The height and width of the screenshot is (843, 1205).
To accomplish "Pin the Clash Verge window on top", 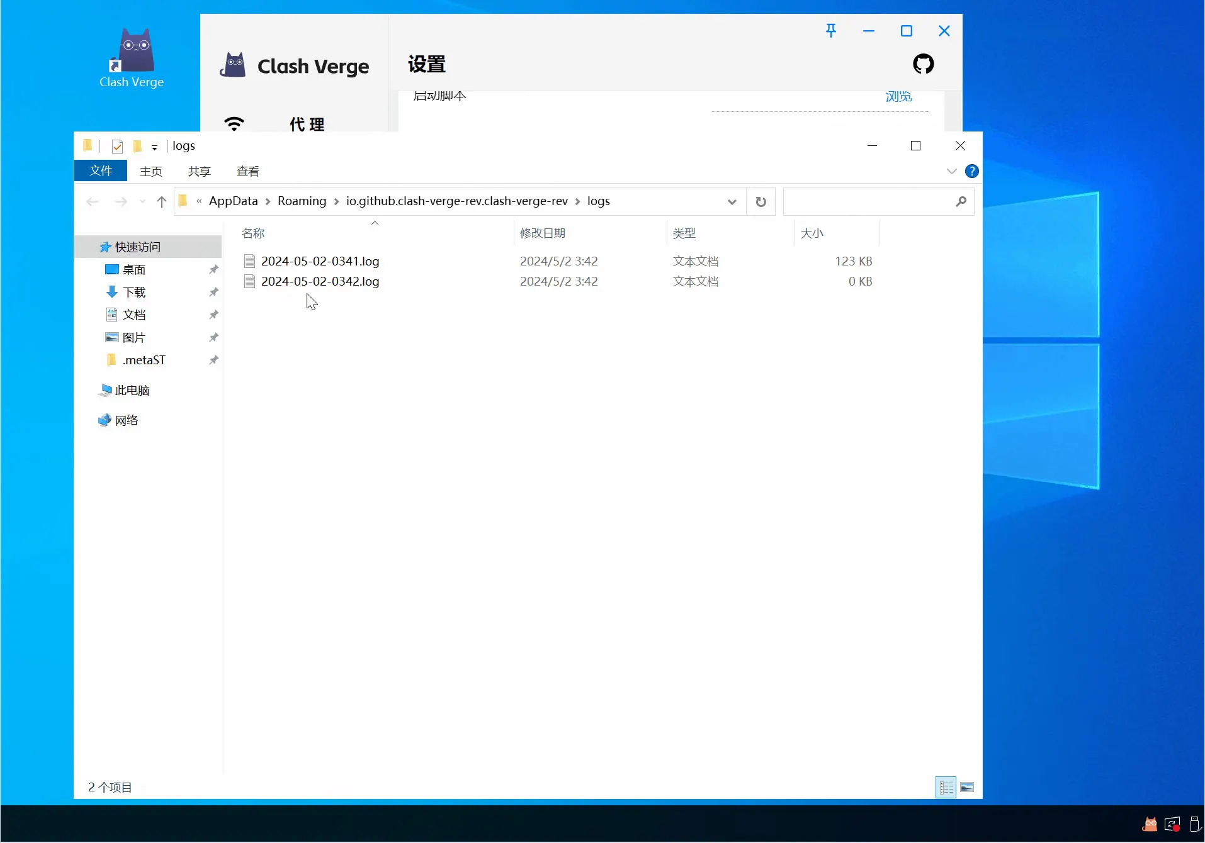I will (831, 31).
